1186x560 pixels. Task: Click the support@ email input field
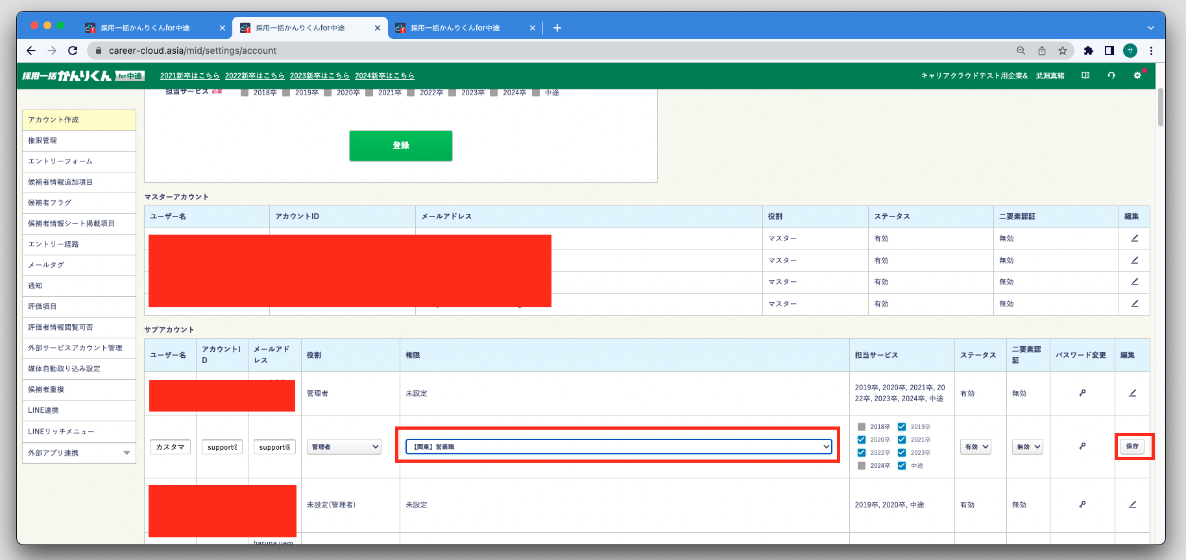pos(274,447)
